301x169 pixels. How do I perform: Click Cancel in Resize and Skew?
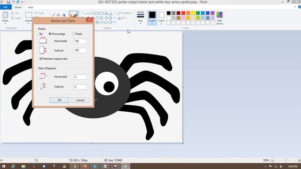(80, 100)
